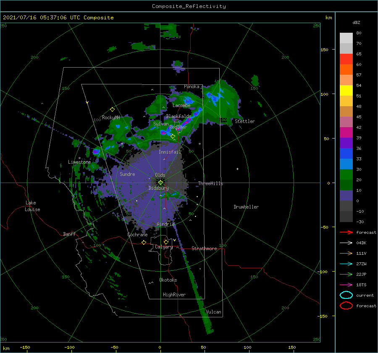This screenshot has width=378, height=353.
Task: Click the RockyMH label
Action: coord(111,118)
